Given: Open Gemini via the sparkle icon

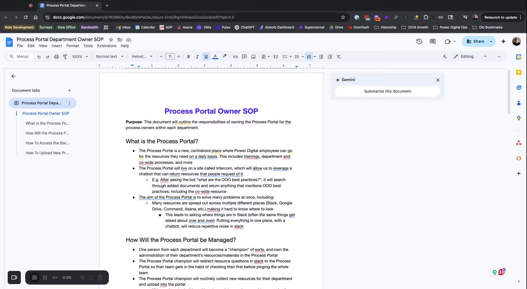Looking at the screenshot, I should (x=503, y=41).
